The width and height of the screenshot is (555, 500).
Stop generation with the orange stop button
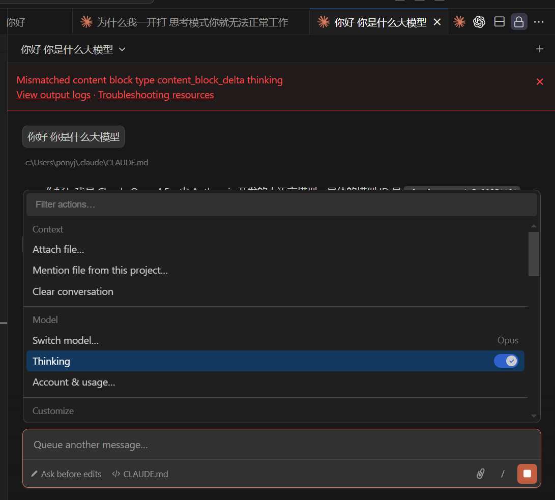[x=527, y=474]
